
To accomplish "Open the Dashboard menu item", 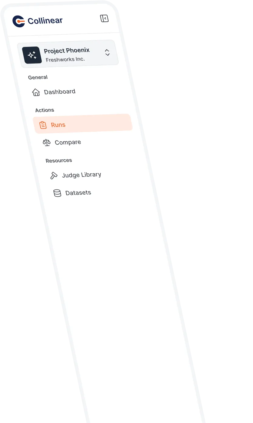I will coord(54,92).
